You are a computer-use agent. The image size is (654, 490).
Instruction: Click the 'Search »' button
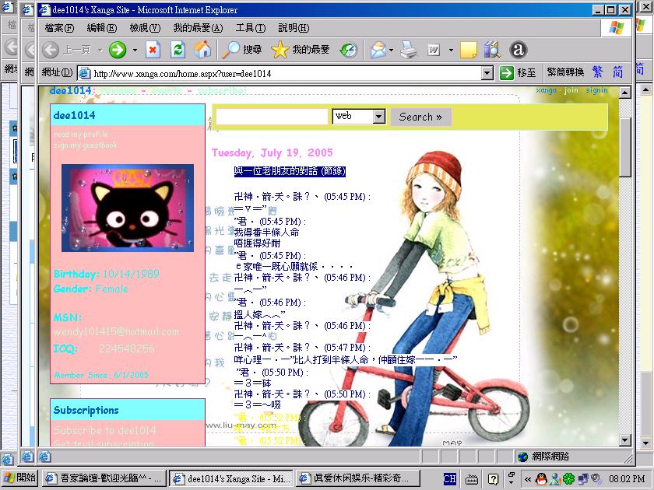pyautogui.click(x=421, y=117)
